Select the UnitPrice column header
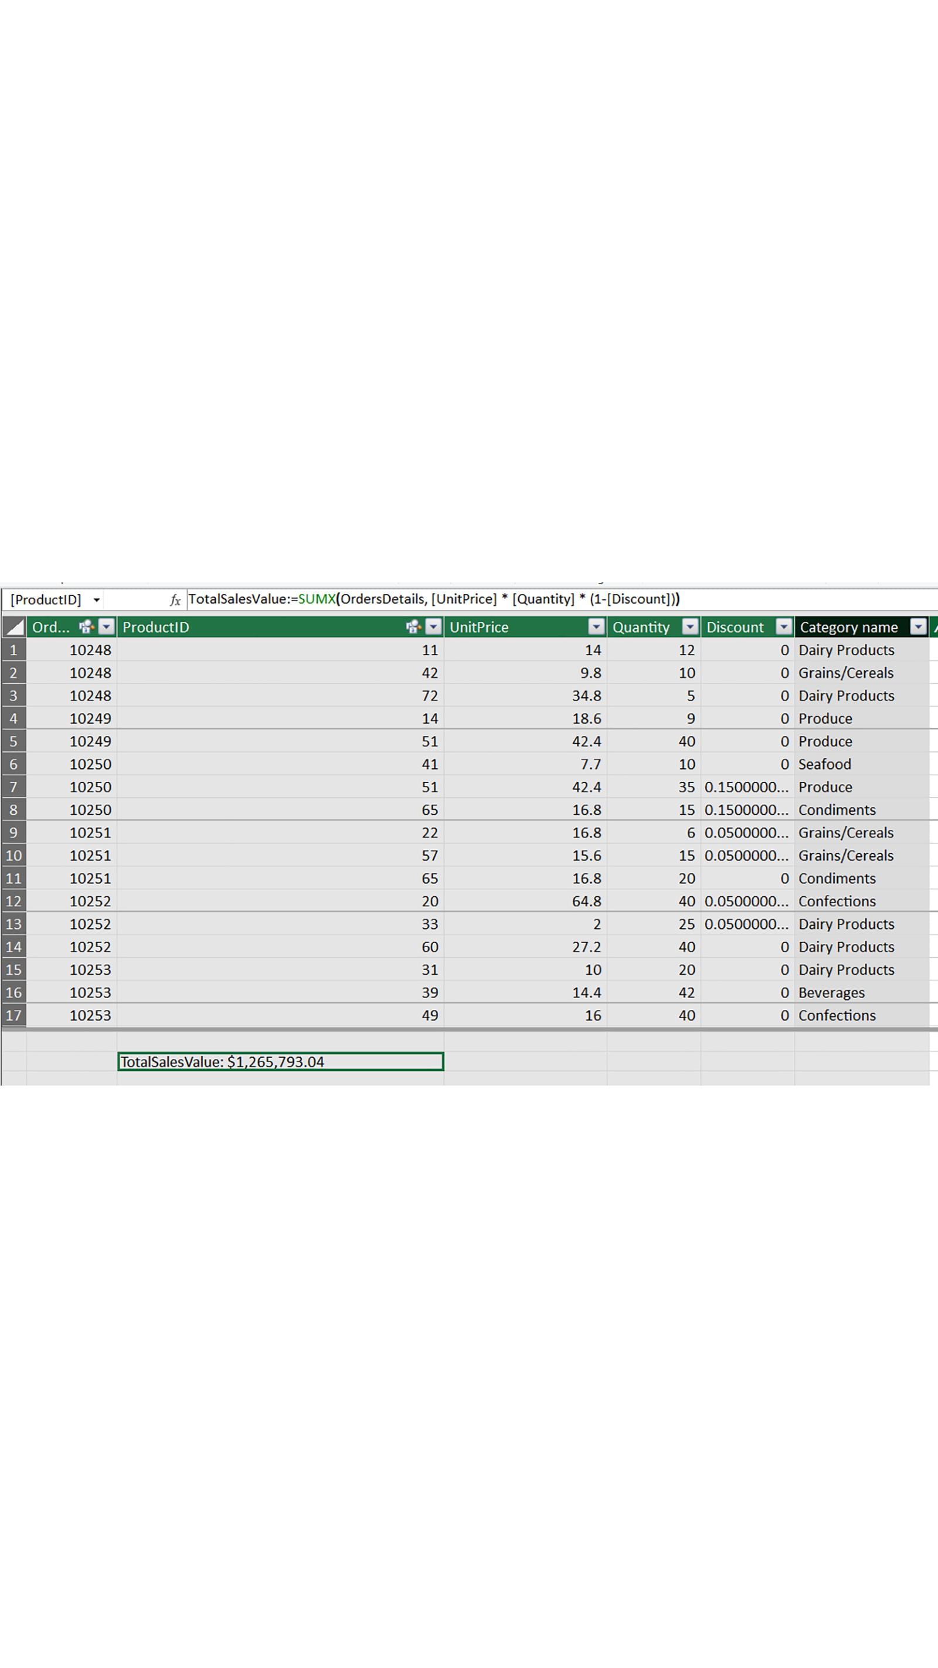 pyautogui.click(x=511, y=628)
